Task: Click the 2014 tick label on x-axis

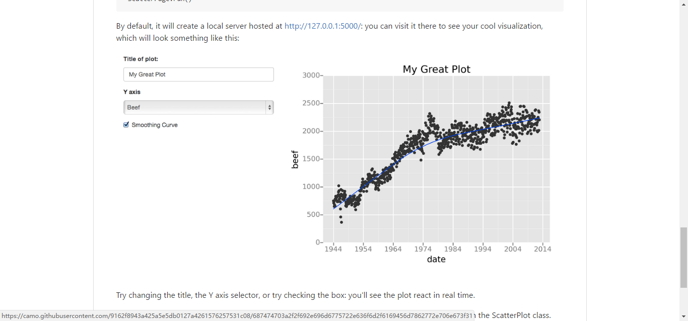Action: coord(542,249)
